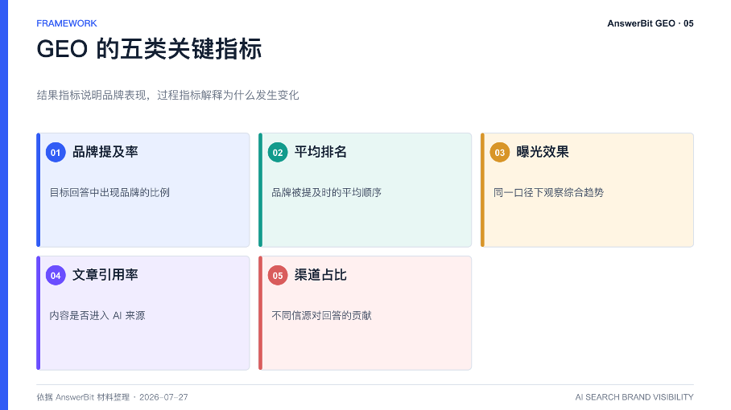Click description 不同信源对回答的贡献
The width and height of the screenshot is (731, 410).
point(322,315)
